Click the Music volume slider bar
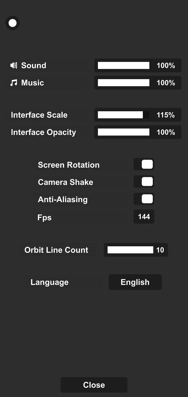Screen dimensions: 188x397 pos(124,83)
